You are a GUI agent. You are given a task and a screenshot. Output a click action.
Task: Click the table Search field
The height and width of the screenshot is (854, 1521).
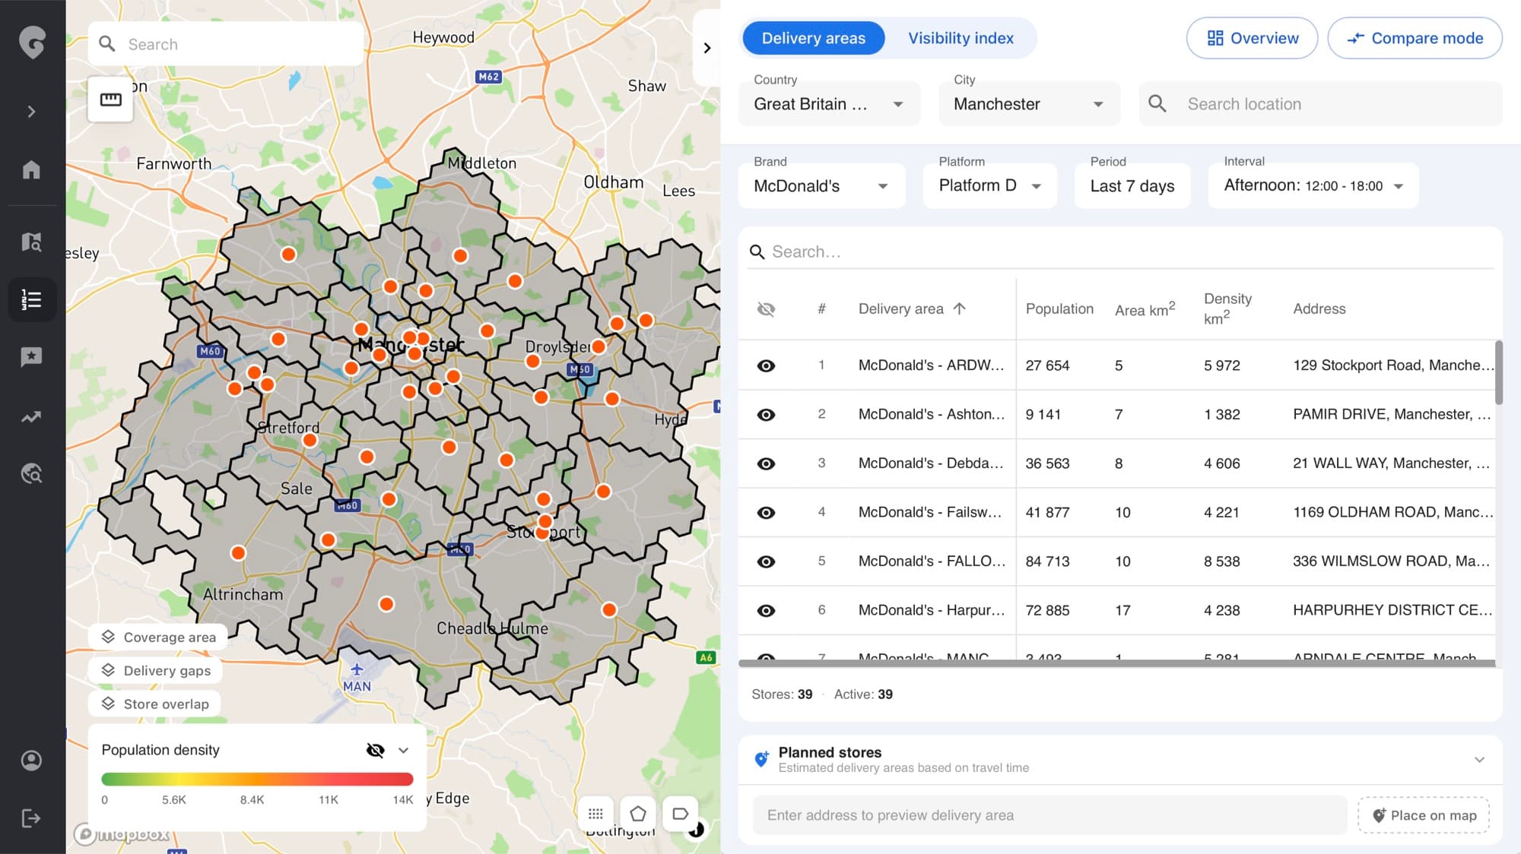(1120, 252)
